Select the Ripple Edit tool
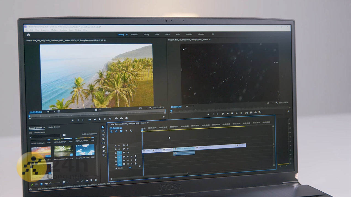351x197 pixels. [103, 135]
